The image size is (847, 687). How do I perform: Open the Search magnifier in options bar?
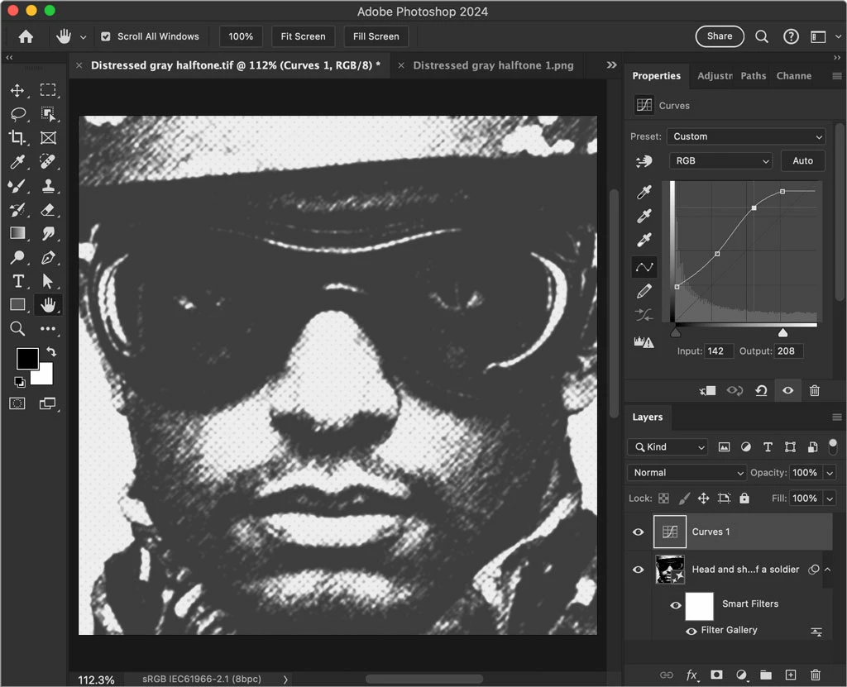tap(762, 36)
